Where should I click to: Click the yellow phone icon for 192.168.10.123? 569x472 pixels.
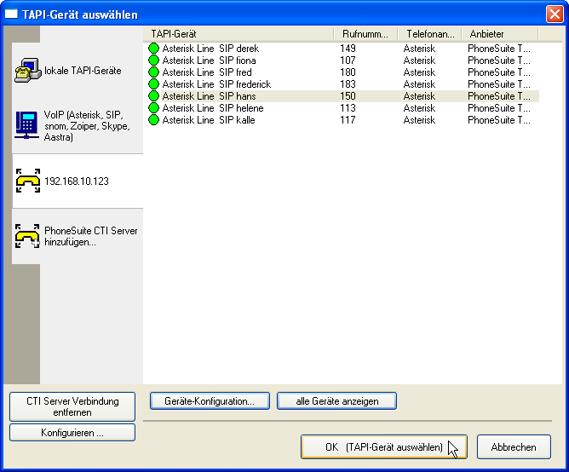pyautogui.click(x=27, y=181)
